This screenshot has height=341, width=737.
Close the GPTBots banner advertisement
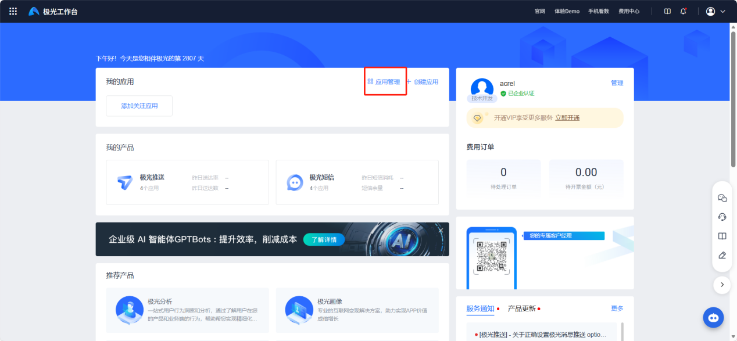[x=441, y=231]
